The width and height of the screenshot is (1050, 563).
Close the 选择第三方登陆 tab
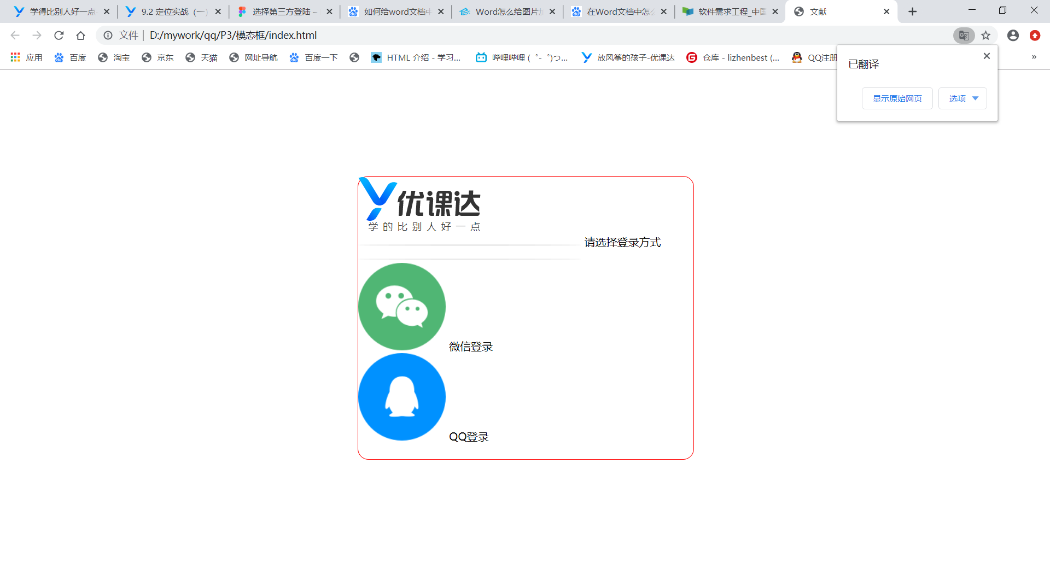tap(329, 11)
